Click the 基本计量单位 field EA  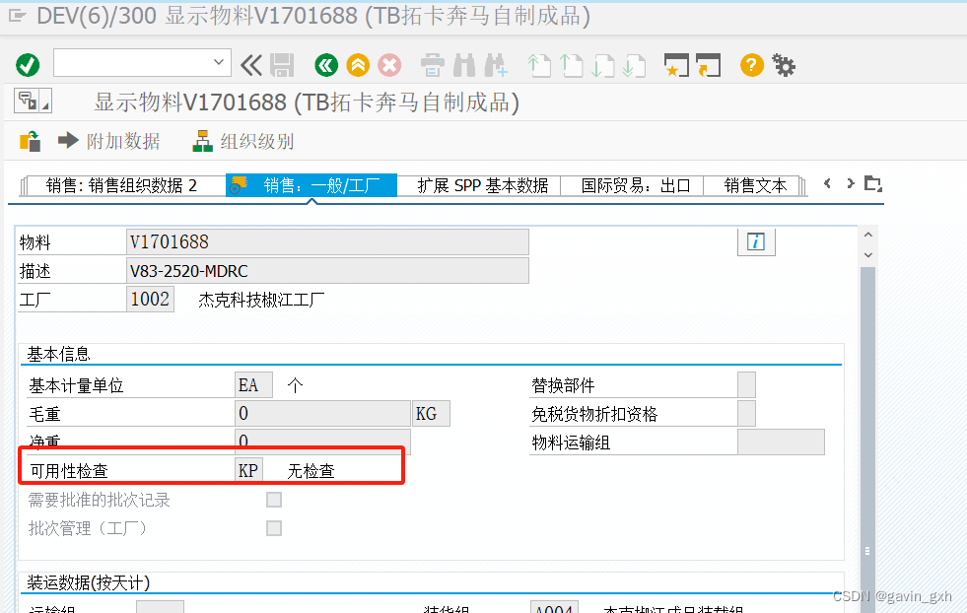coord(253,384)
